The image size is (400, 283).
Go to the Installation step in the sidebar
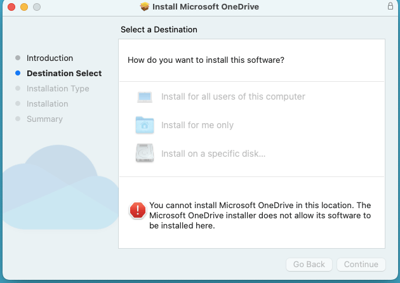coord(47,104)
